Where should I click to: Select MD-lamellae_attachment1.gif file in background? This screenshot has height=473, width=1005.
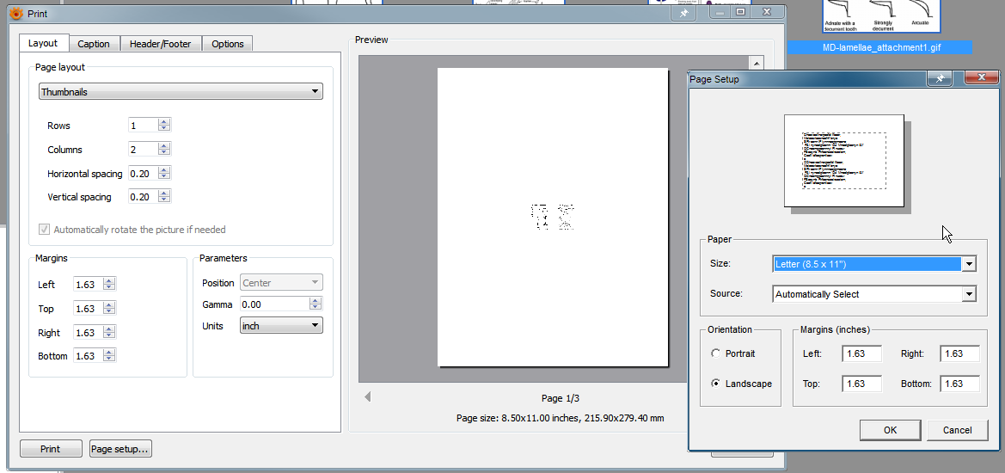pos(880,47)
